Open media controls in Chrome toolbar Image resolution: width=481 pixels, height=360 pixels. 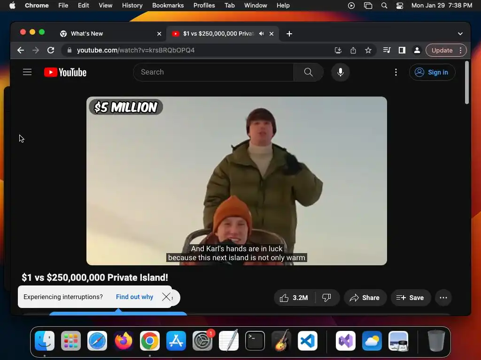pyautogui.click(x=387, y=50)
